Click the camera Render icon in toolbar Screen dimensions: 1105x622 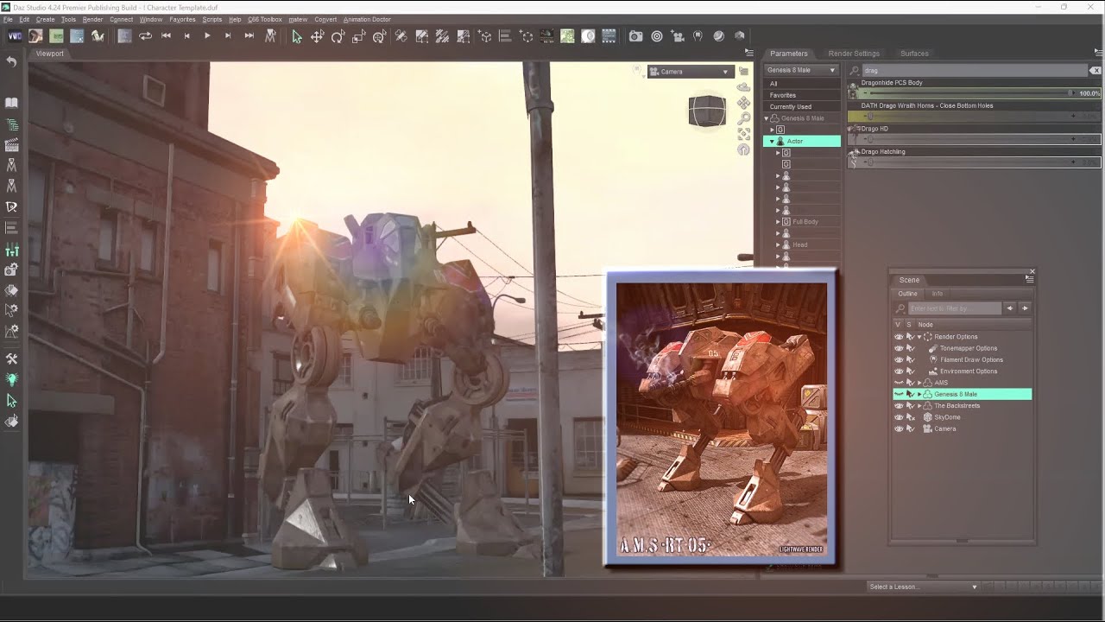(x=635, y=36)
